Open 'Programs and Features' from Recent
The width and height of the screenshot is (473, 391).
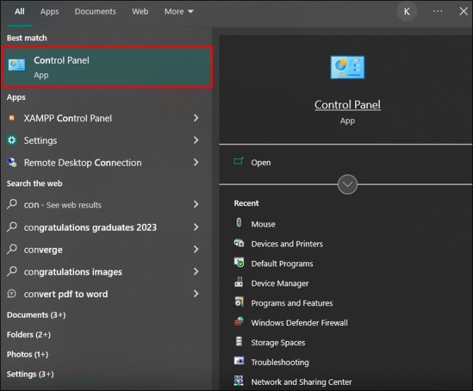(x=292, y=303)
